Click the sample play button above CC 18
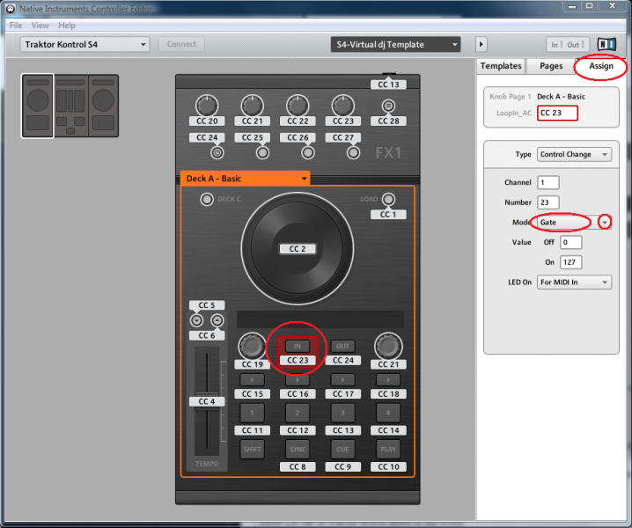 [x=388, y=379]
